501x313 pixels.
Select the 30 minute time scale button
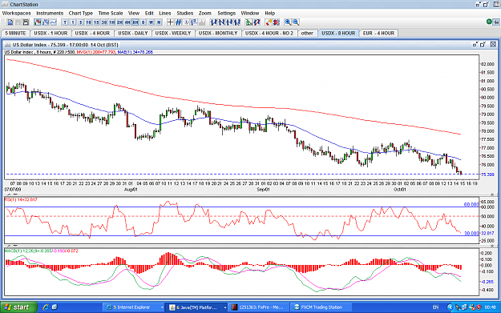click(104, 22)
